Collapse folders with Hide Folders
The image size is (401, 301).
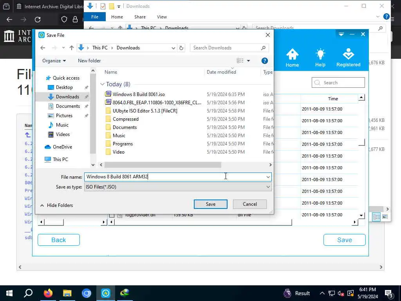pyautogui.click(x=56, y=205)
